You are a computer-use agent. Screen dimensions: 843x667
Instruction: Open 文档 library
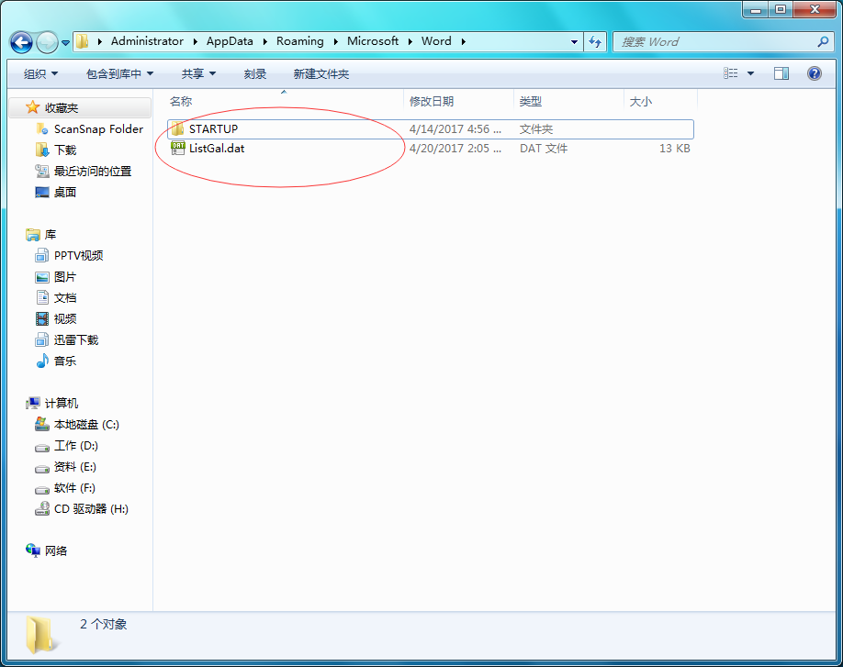65,297
